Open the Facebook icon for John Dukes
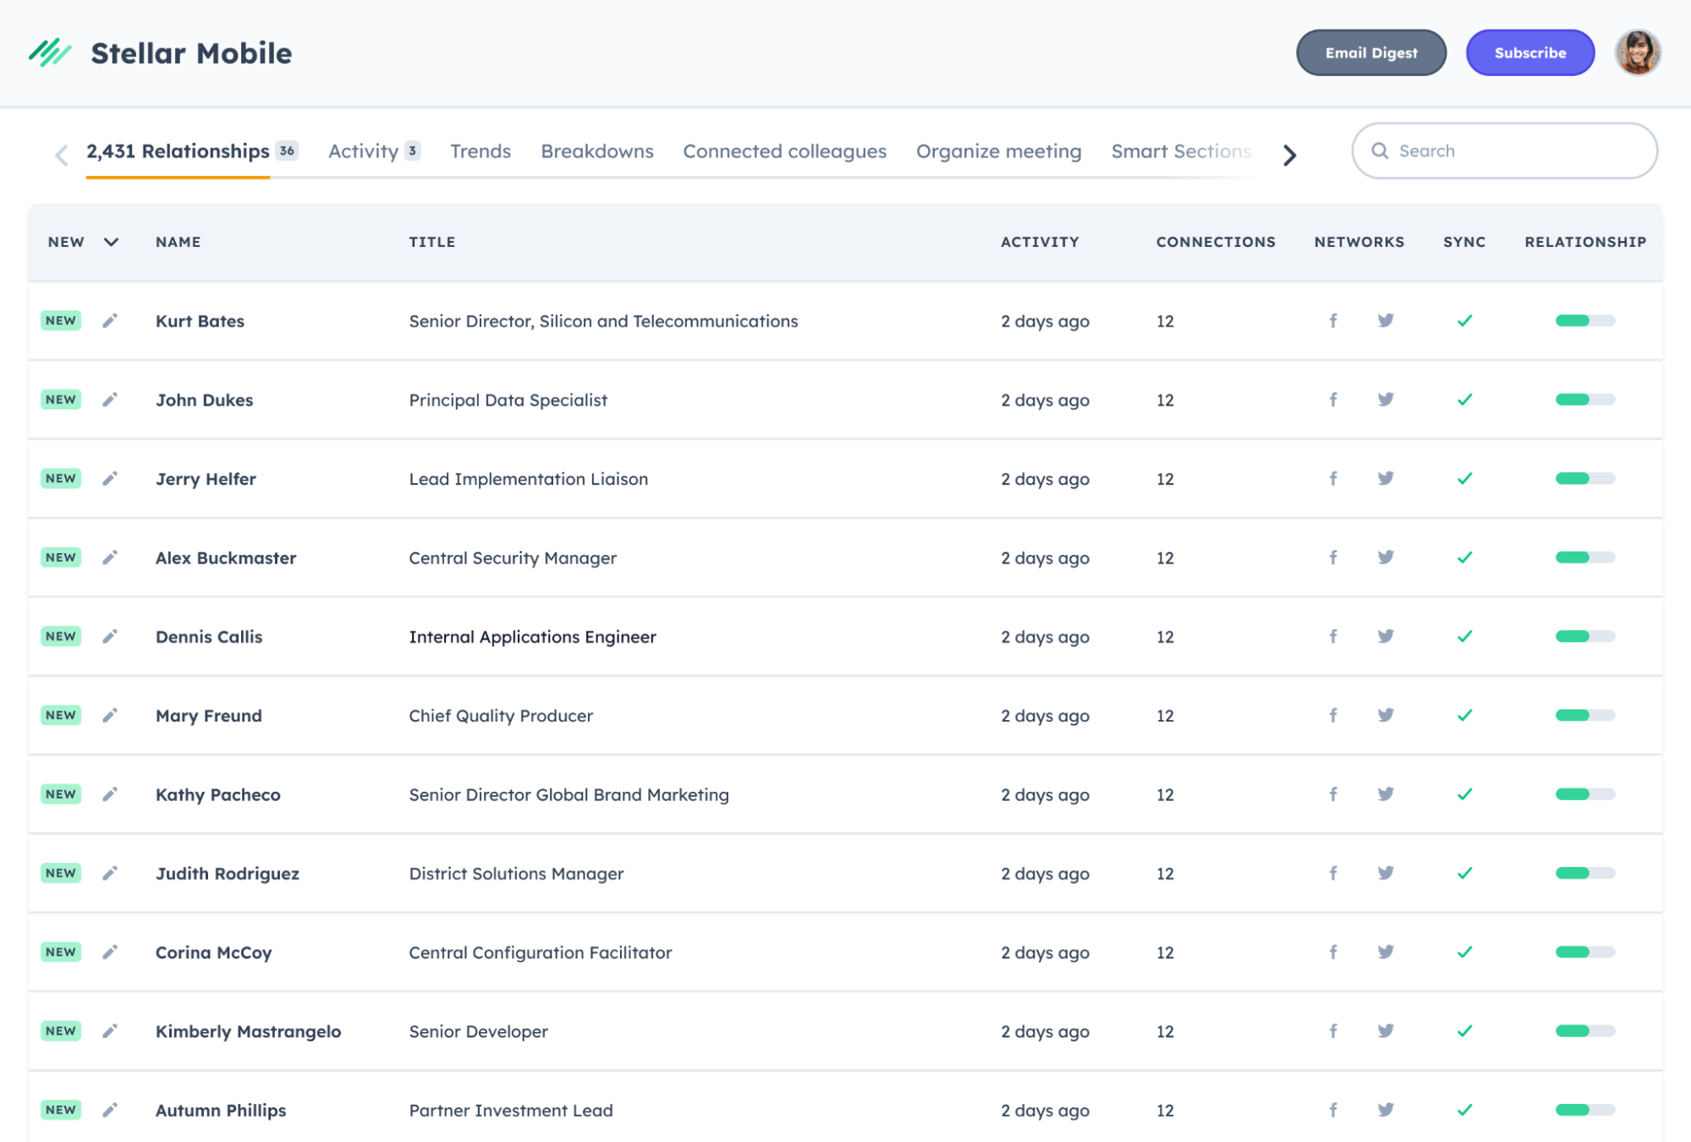Screen dimensions: 1691x1142 coord(1333,399)
